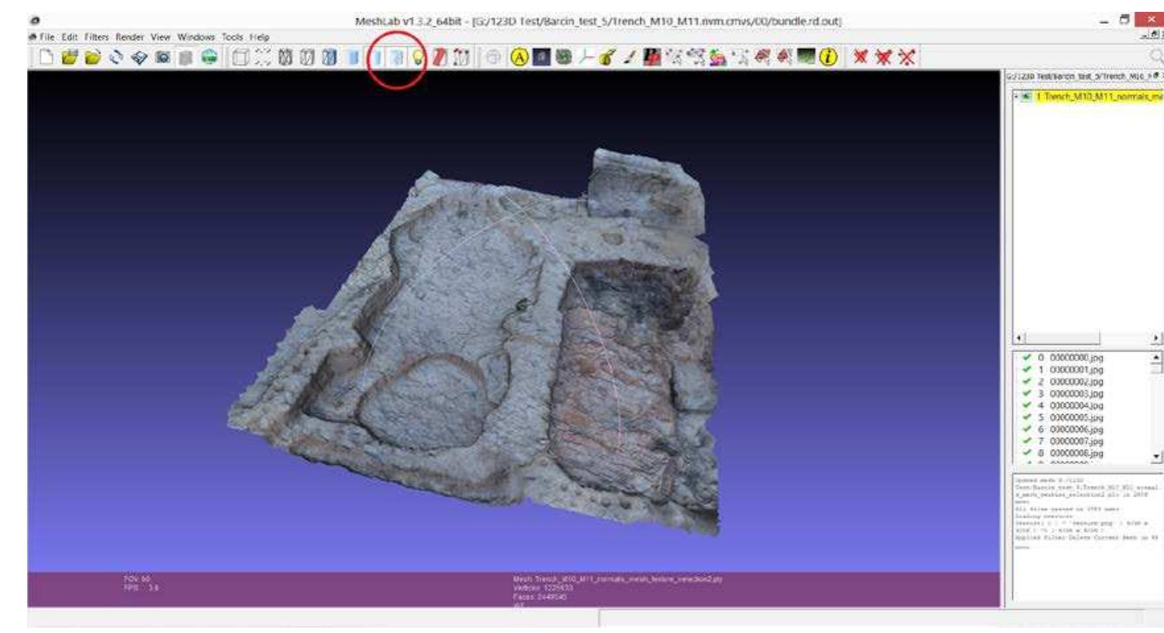Open a mesh with the open folder icon
This screenshot has width=1164, height=633.
(x=70, y=59)
